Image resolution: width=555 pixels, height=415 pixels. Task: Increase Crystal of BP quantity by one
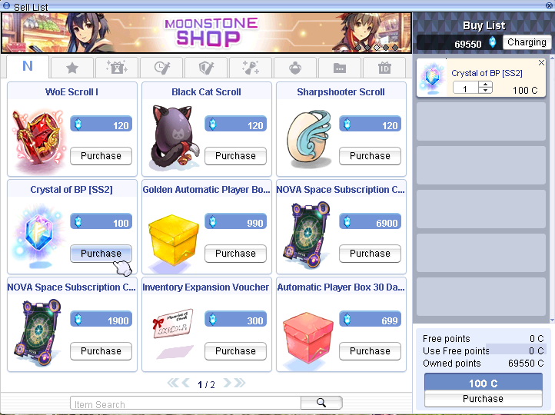pyautogui.click(x=485, y=85)
